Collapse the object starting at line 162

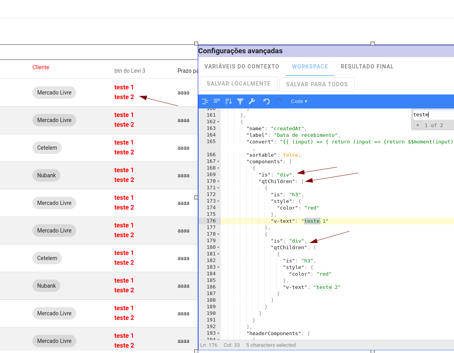218,122
